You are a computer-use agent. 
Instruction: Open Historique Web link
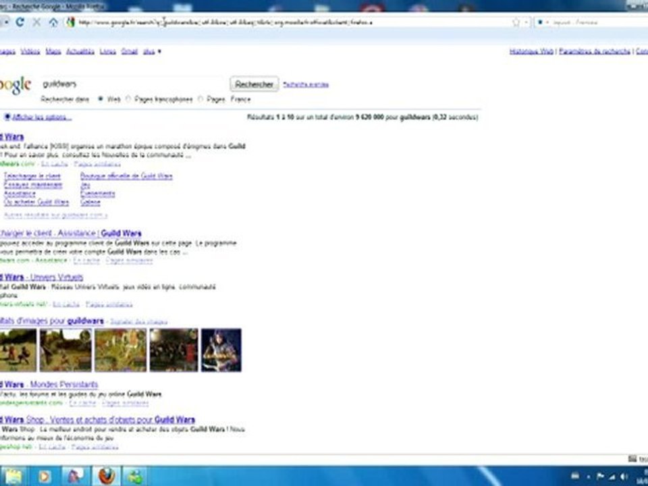531,51
